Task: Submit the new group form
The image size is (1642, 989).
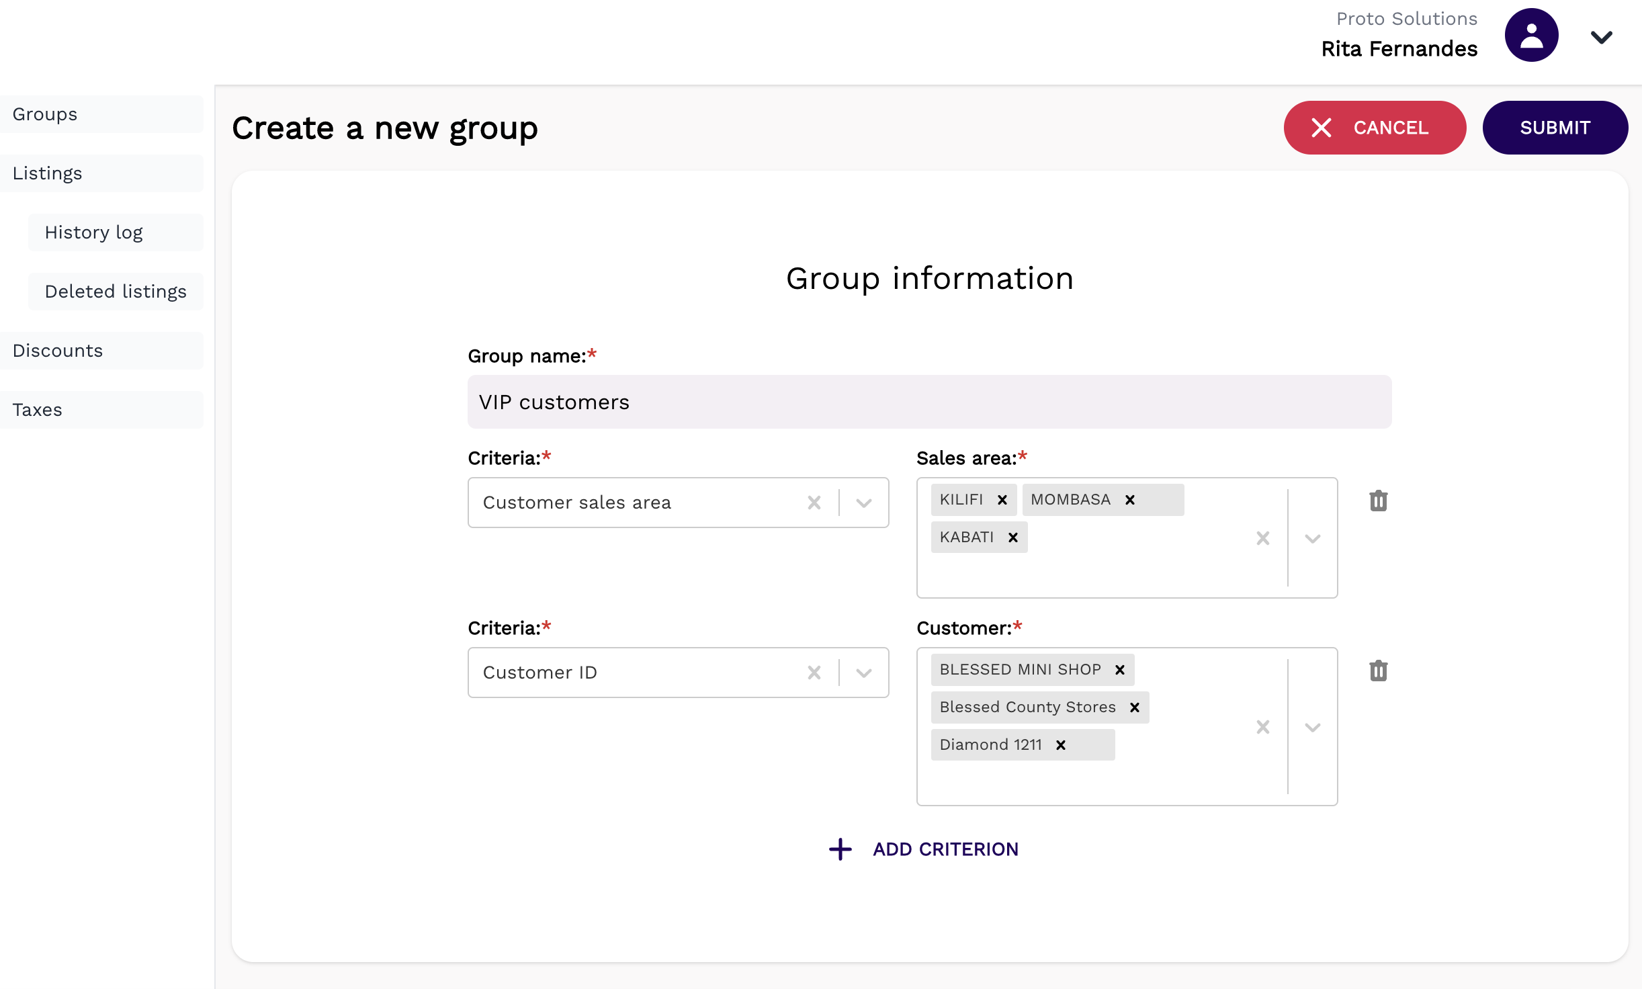Action: coord(1555,128)
